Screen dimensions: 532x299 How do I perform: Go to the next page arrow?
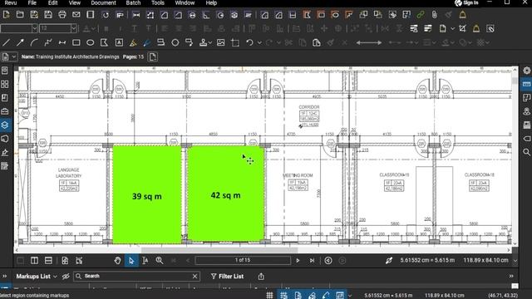coord(298,260)
